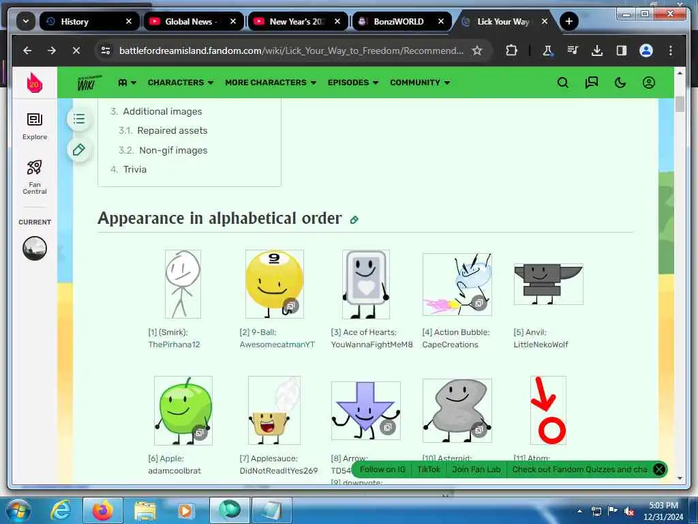
Task: Click the Fandom flame logo
Action: (x=34, y=83)
